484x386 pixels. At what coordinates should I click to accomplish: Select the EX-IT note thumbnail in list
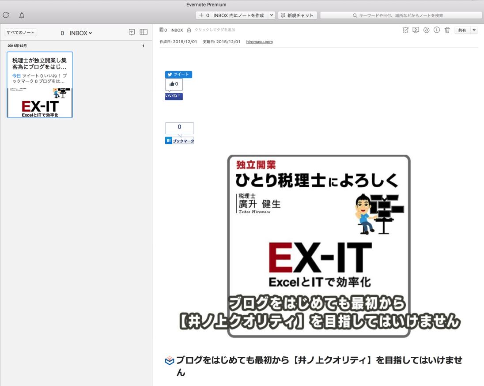tap(40, 85)
